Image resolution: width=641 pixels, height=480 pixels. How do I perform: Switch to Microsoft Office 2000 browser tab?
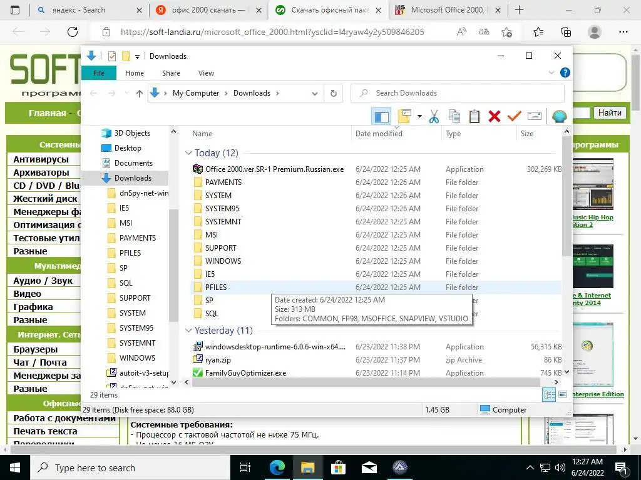click(447, 10)
